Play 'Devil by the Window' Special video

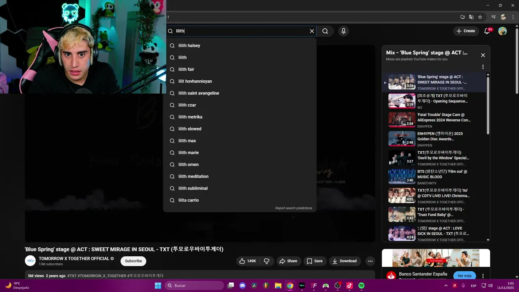click(x=434, y=158)
